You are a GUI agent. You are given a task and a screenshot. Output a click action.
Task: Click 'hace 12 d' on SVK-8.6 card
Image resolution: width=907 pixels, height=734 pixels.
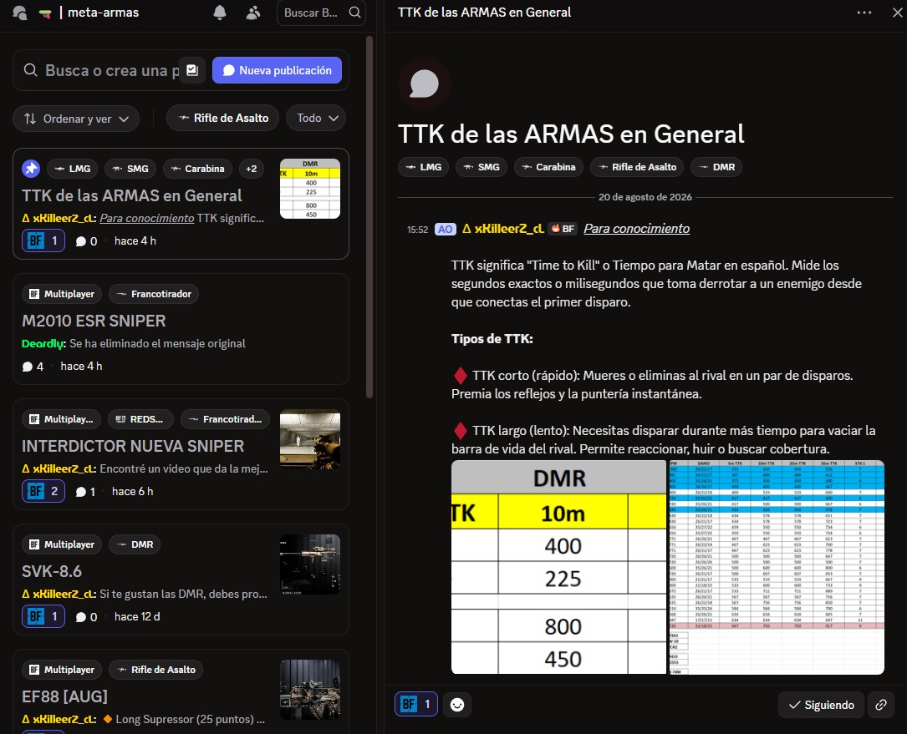pos(137,616)
